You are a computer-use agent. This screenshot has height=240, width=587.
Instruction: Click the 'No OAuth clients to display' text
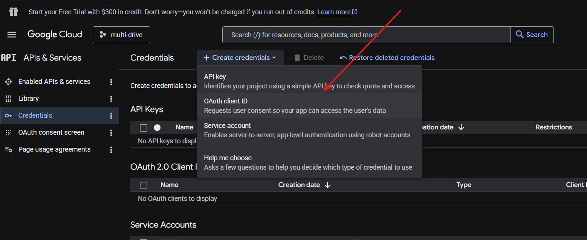tap(177, 198)
